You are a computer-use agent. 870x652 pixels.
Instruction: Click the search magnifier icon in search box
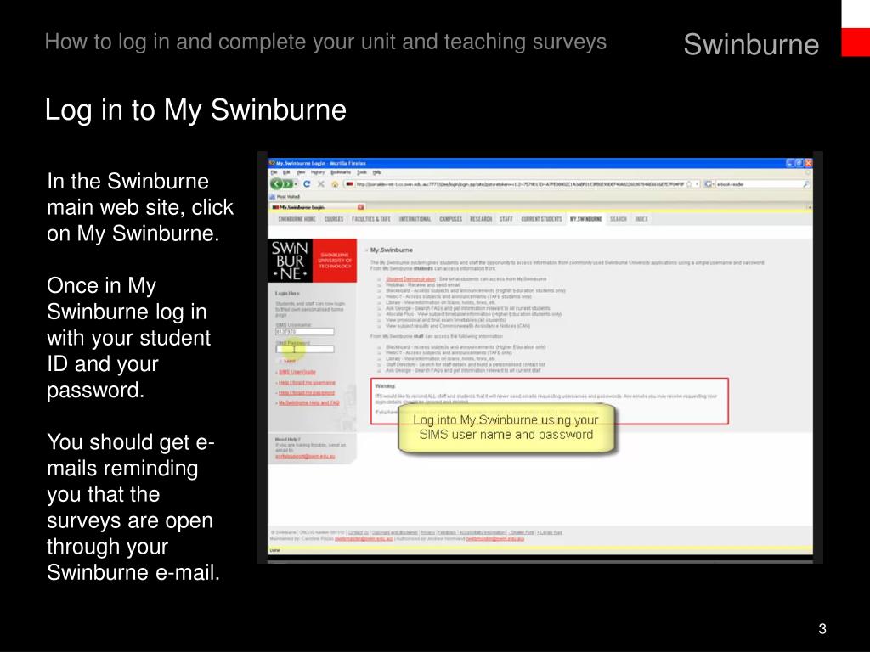point(806,184)
